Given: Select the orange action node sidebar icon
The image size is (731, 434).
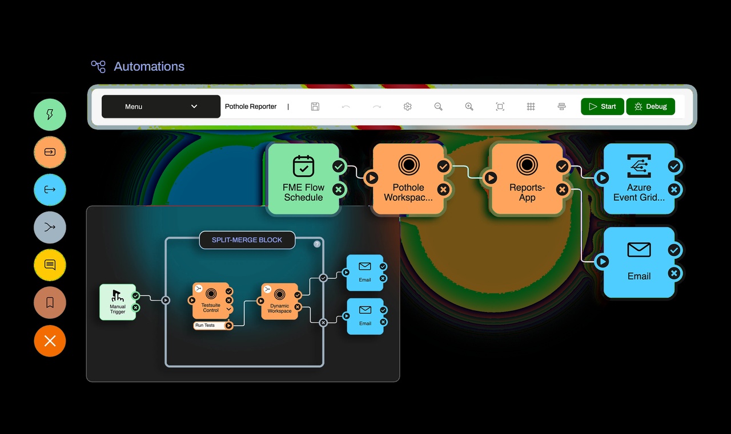Looking at the screenshot, I should (50, 152).
